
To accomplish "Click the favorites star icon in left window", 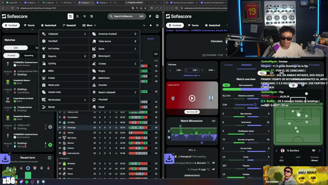I will [151, 25].
